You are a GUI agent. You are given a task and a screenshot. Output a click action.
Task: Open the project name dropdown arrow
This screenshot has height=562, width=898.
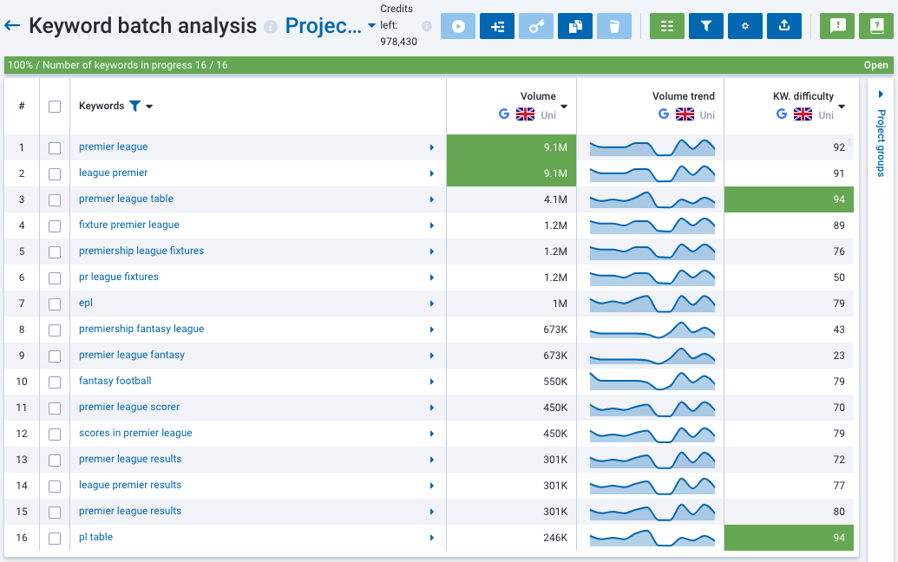(x=372, y=26)
